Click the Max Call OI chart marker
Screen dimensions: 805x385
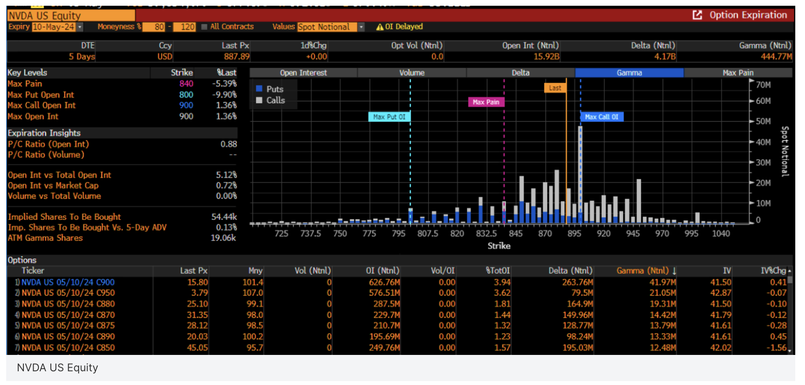click(x=602, y=117)
